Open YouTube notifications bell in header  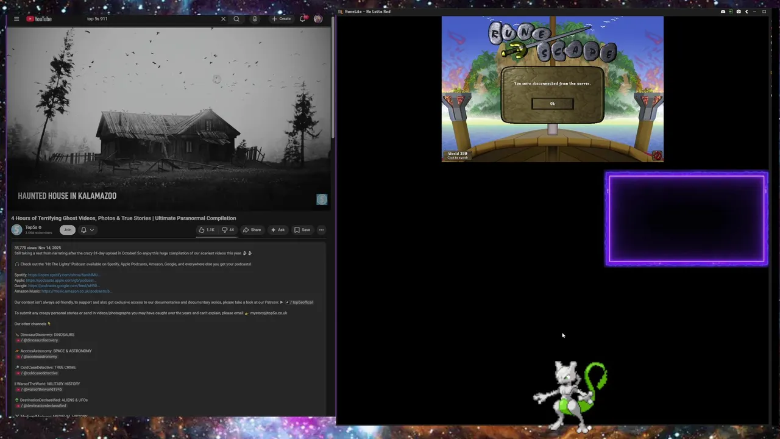[302, 19]
